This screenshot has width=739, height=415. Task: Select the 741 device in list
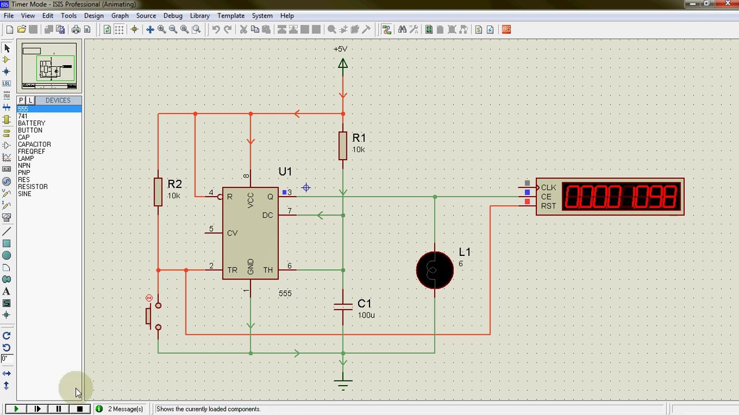pyautogui.click(x=49, y=116)
